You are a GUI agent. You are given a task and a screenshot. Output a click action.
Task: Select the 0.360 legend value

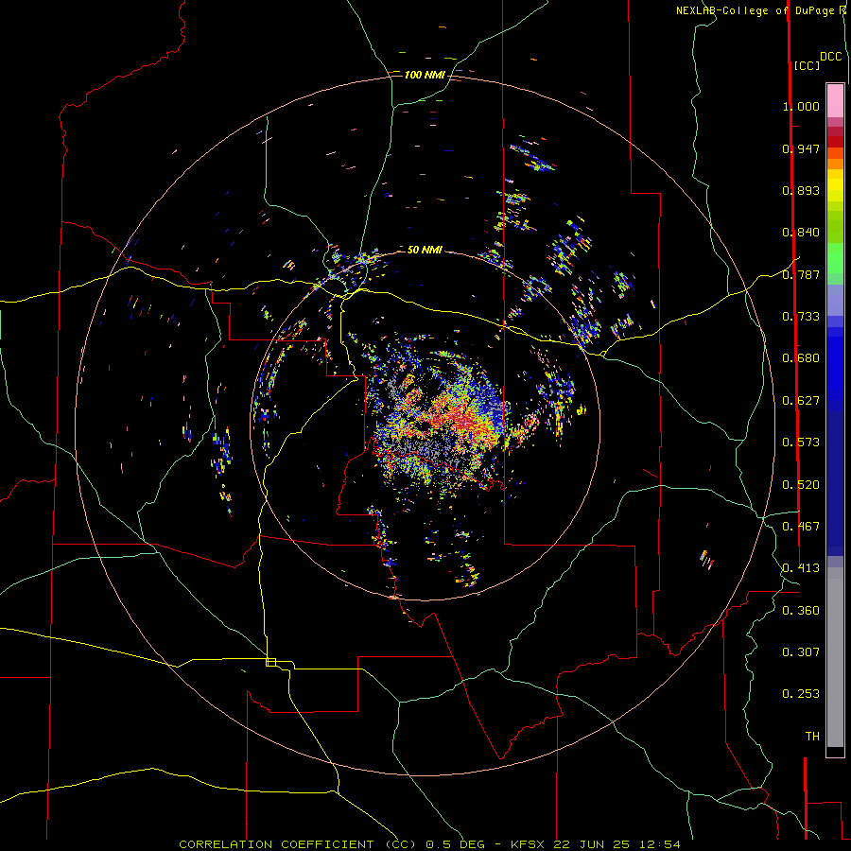tap(801, 611)
